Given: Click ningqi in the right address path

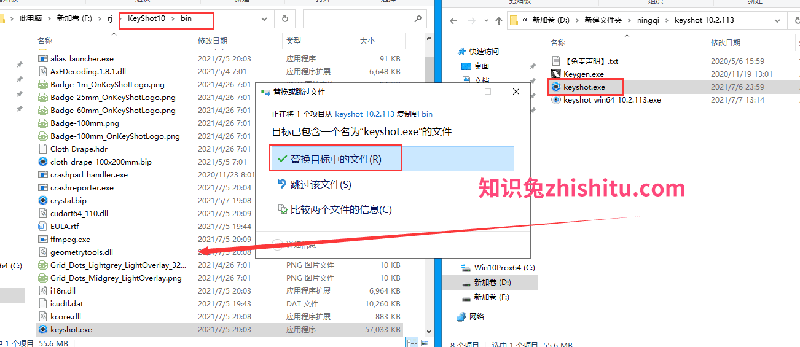Looking at the screenshot, I should click(648, 20).
